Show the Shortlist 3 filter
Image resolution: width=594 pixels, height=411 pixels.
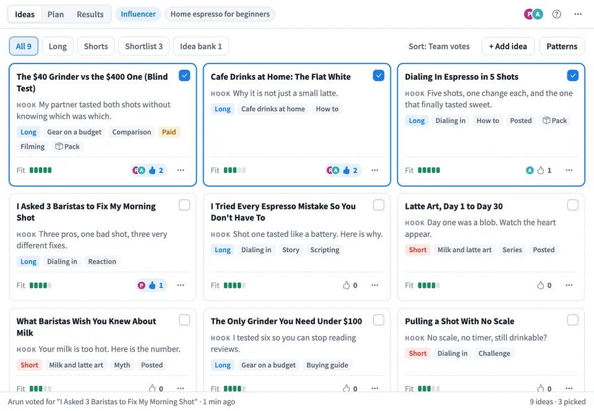tap(144, 46)
